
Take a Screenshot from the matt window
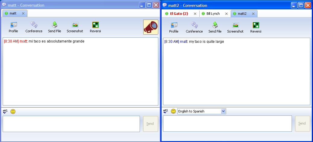pyautogui.click(x=75, y=27)
